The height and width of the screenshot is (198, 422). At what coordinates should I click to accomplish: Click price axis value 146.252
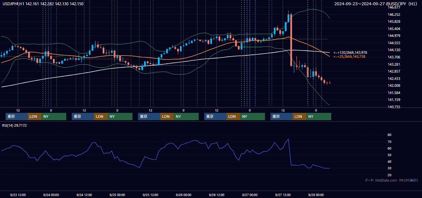394,15
